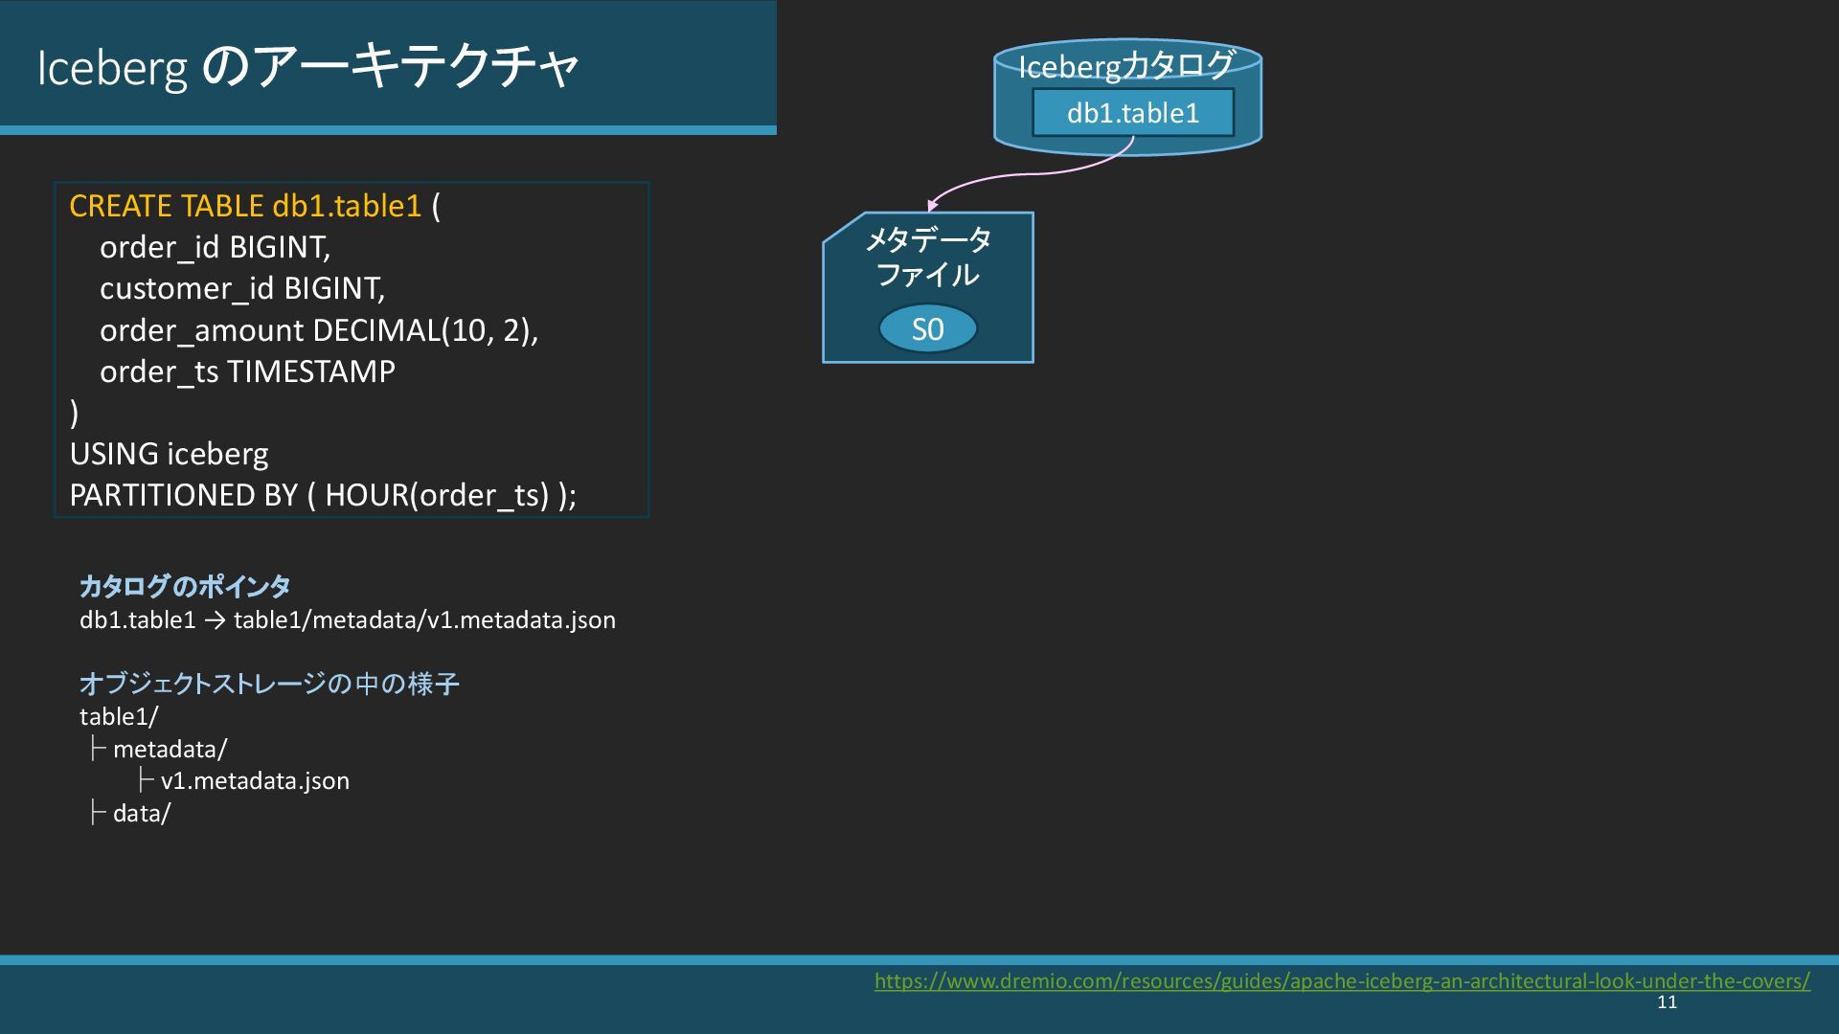Click the slide title Iceberg のアーキテクチャ

point(307,67)
